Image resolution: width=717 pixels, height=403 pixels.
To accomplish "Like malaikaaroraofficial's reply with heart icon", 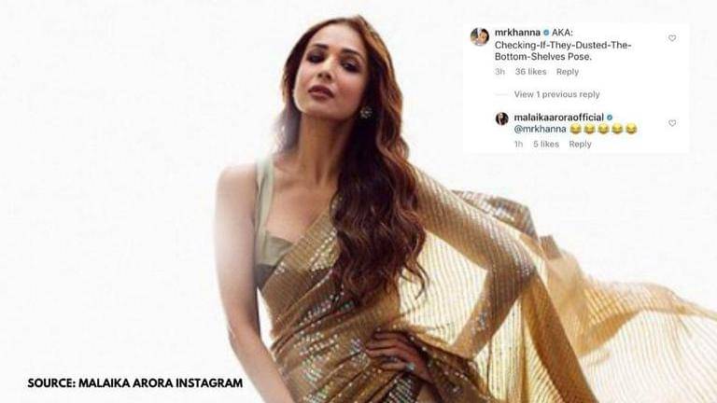I will point(672,123).
